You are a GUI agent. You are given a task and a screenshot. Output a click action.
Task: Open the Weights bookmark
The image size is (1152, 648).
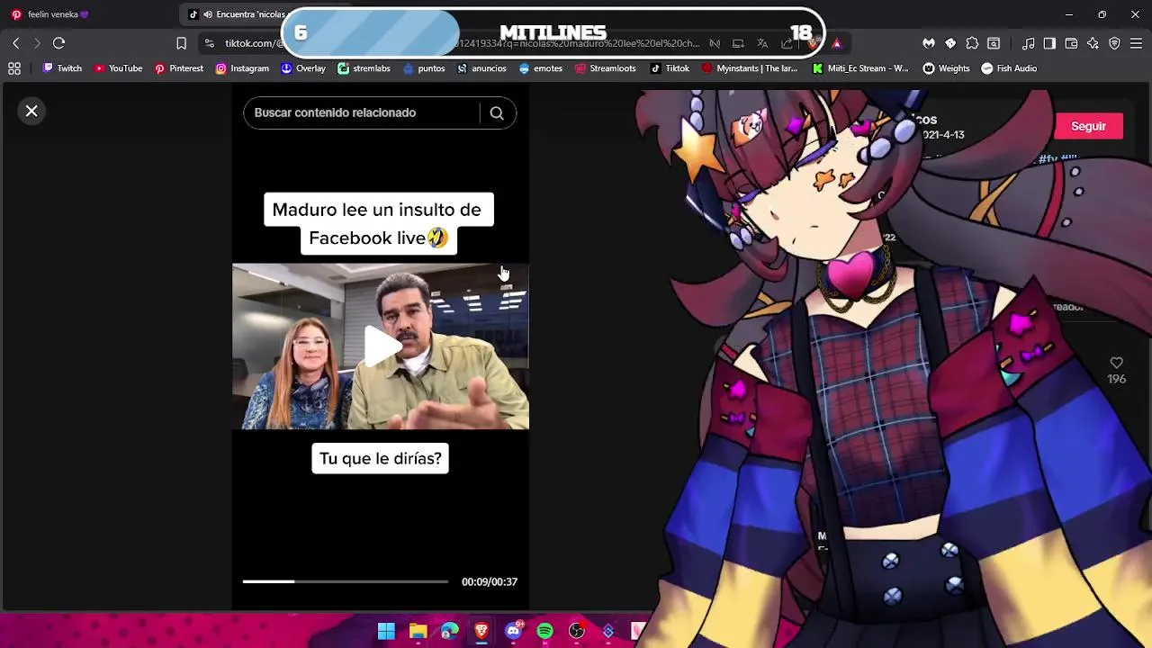point(946,68)
